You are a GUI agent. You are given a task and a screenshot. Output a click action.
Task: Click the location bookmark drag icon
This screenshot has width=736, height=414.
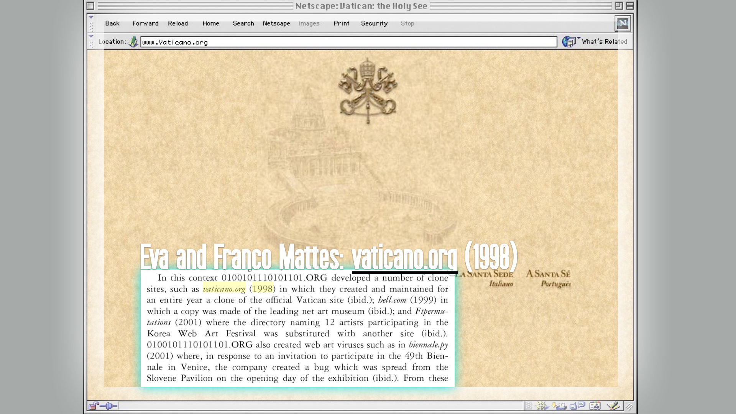133,42
